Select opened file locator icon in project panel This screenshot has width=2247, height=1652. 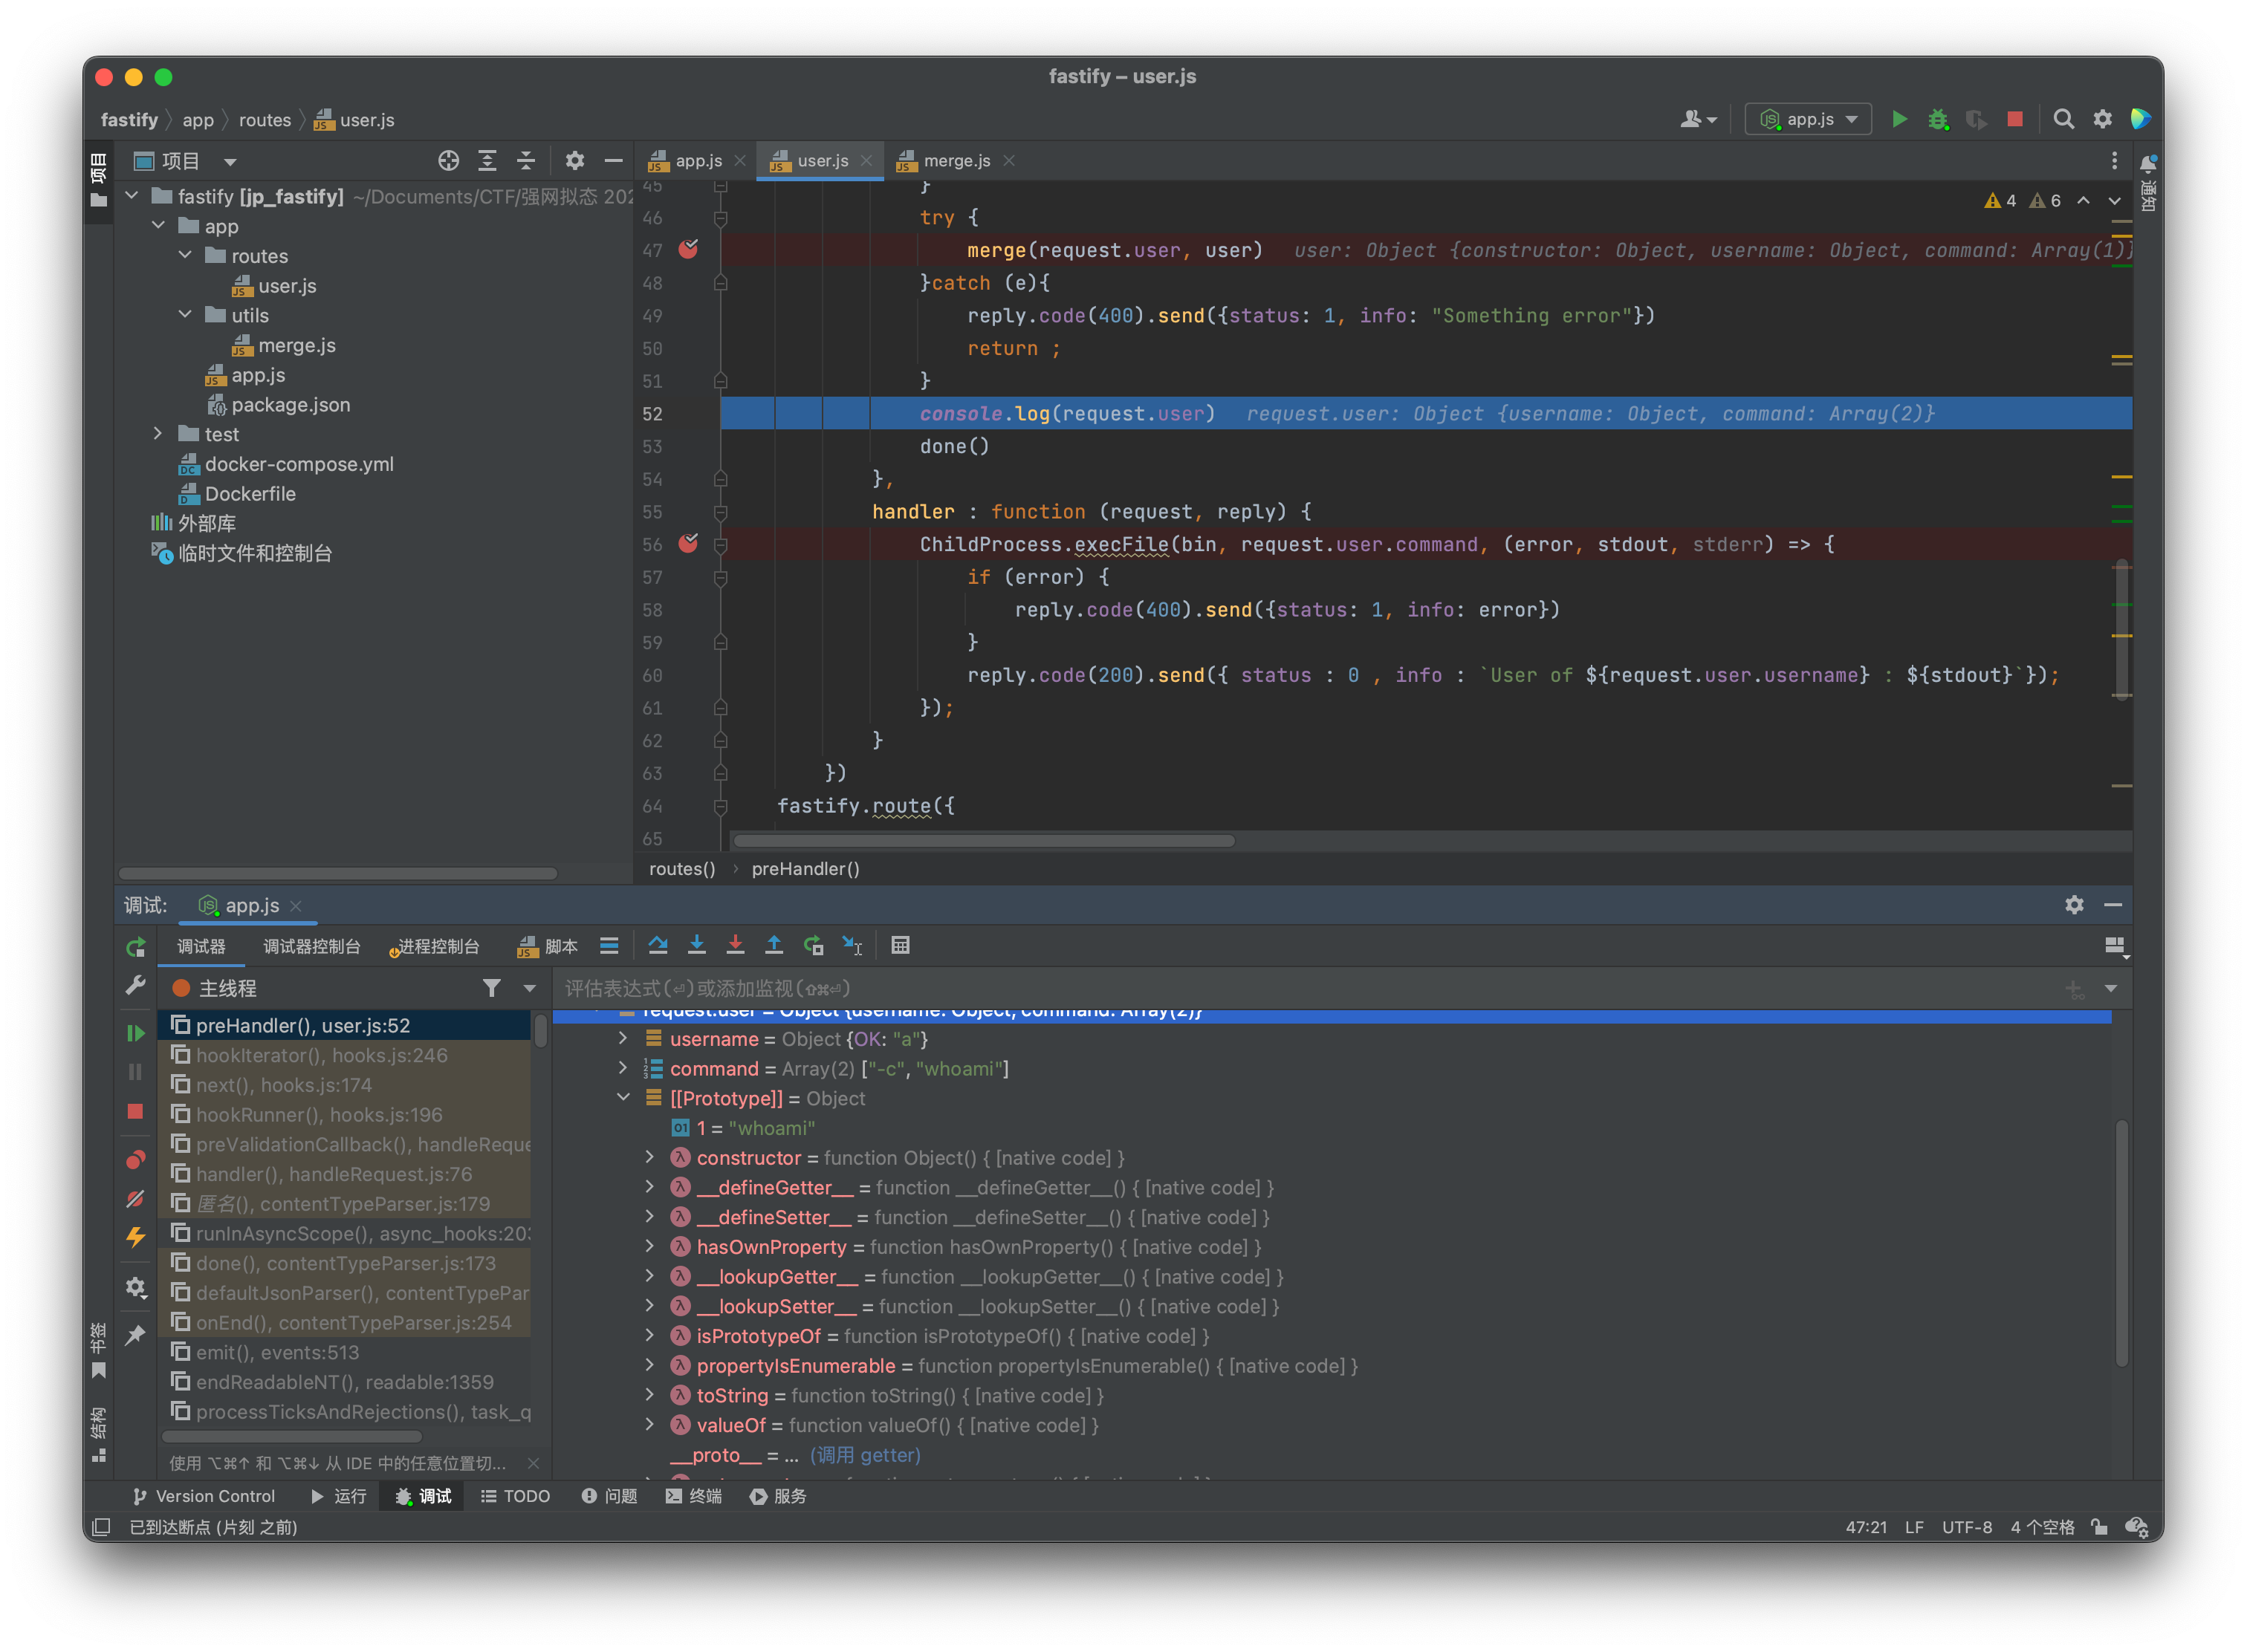click(x=448, y=160)
